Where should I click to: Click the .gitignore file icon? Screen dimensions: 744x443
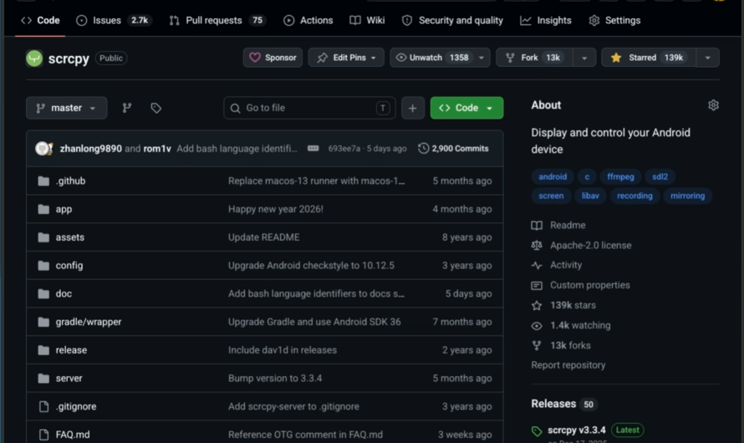pos(43,406)
